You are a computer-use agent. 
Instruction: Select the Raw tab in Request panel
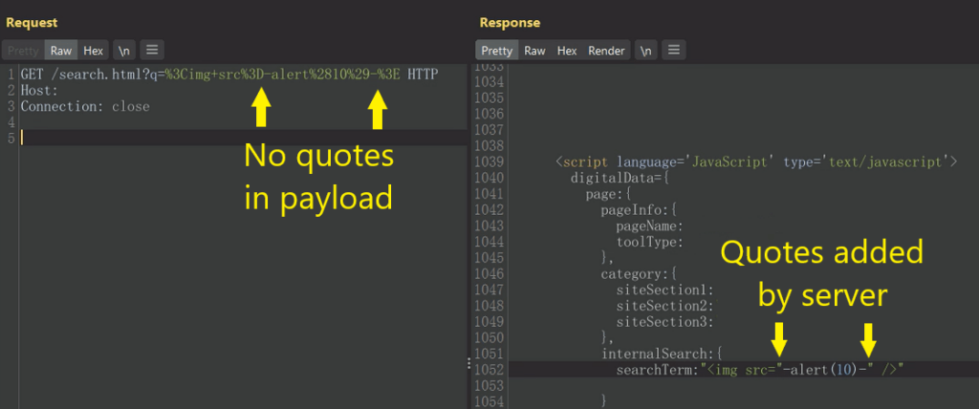[x=62, y=51]
